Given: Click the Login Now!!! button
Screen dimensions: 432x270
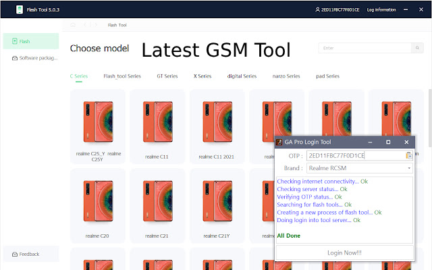Looking at the screenshot, I should pyautogui.click(x=344, y=252).
